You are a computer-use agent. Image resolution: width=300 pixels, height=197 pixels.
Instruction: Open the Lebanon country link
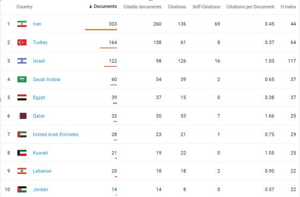[42, 171]
